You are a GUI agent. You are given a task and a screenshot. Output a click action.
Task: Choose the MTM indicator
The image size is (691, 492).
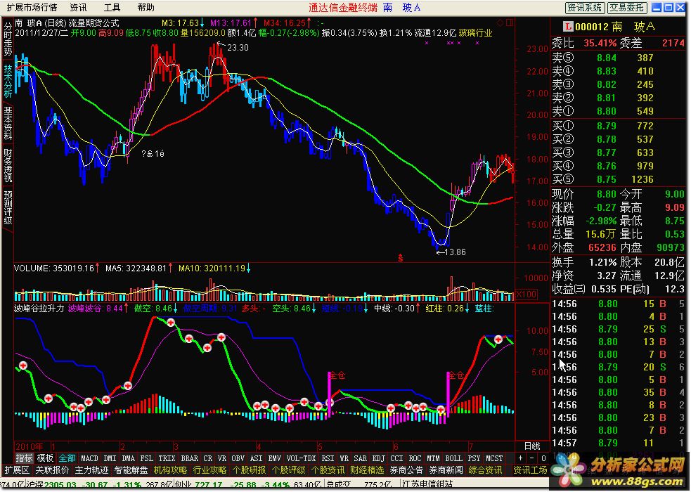tap(434, 458)
